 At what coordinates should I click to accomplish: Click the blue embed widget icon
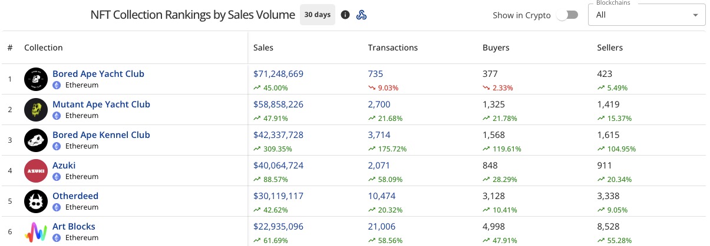(362, 15)
